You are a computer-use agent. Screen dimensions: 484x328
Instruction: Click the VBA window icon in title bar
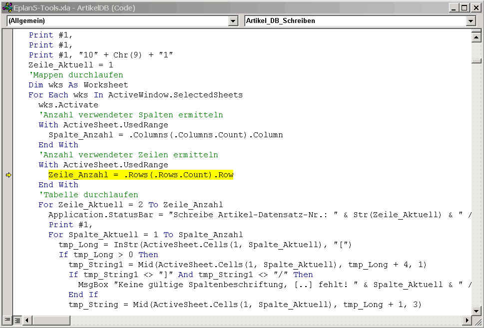(x=7, y=7)
